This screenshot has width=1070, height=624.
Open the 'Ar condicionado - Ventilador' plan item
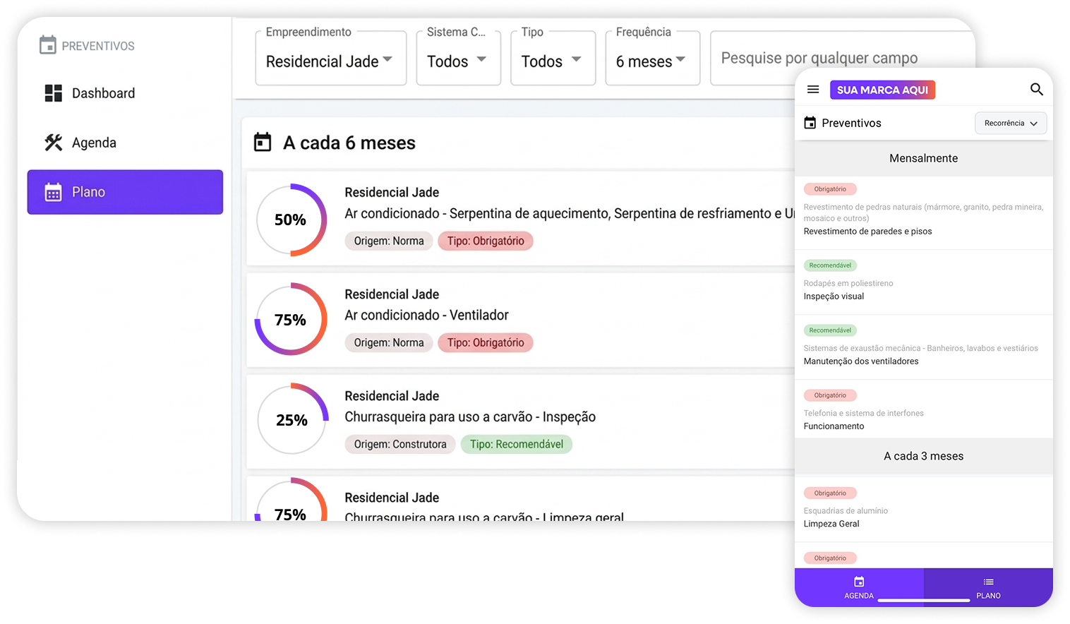tap(426, 315)
